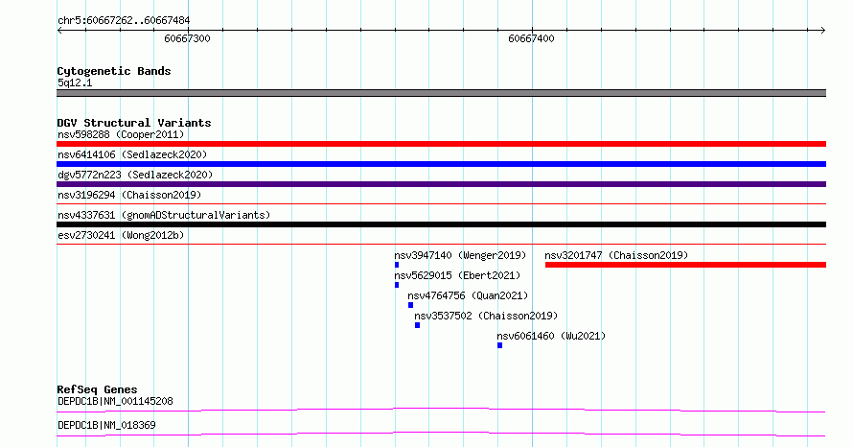Image resolution: width=853 pixels, height=447 pixels.
Task: Click the nsv3201747 (Chaisson2019) label
Action: (x=616, y=255)
